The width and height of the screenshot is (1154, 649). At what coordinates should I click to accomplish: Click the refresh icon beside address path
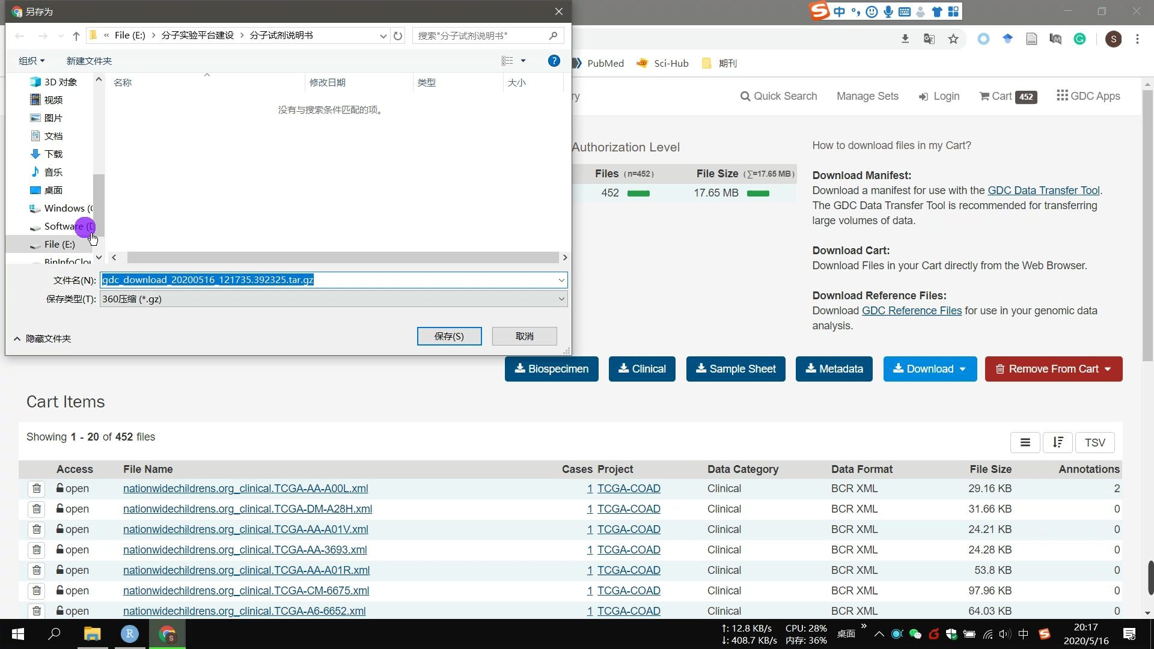398,36
